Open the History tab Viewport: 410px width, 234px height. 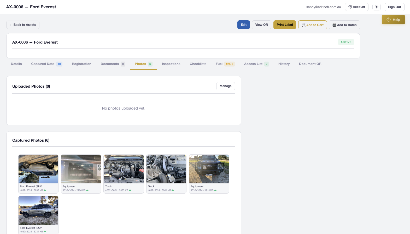click(284, 64)
